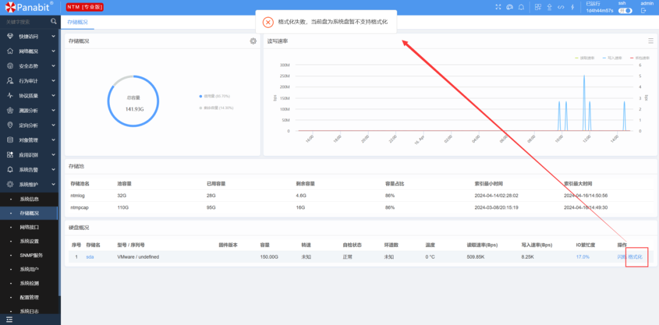This screenshot has height=325, width=659.
Task: Click the gear icon beside 系统维护
Action: click(10, 184)
